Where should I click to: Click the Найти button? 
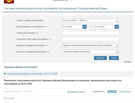(114, 58)
